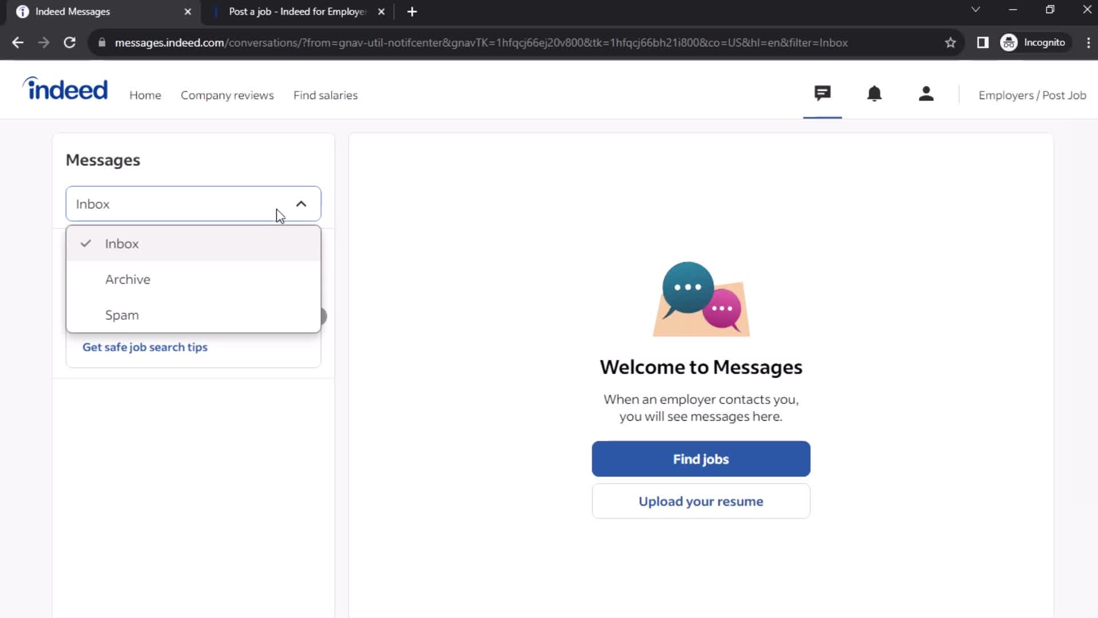Click the incognito mode icon in address bar
Image resolution: width=1098 pixels, height=618 pixels.
pyautogui.click(x=1010, y=42)
